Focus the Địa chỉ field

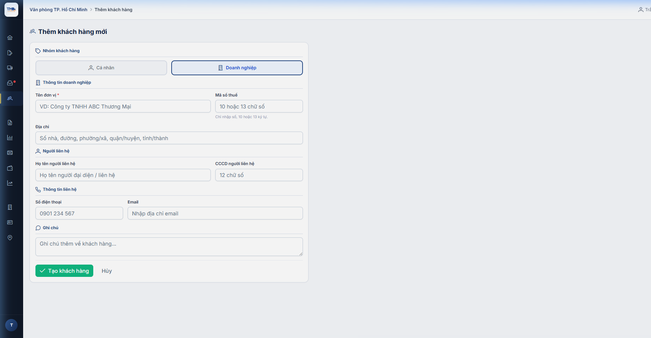coord(169,138)
